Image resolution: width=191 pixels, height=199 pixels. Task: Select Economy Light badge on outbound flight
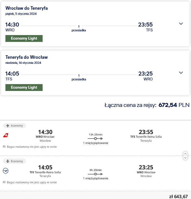pos(24,38)
